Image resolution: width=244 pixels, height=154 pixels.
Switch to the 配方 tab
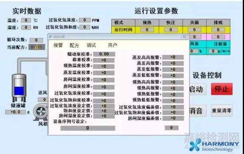(74, 45)
